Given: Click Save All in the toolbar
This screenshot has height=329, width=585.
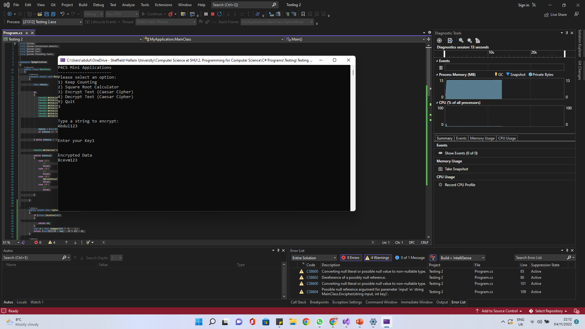Looking at the screenshot, I should point(53,14).
